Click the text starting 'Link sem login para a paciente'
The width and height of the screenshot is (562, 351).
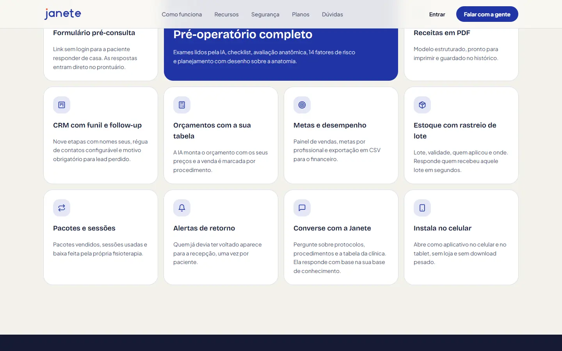click(95, 58)
